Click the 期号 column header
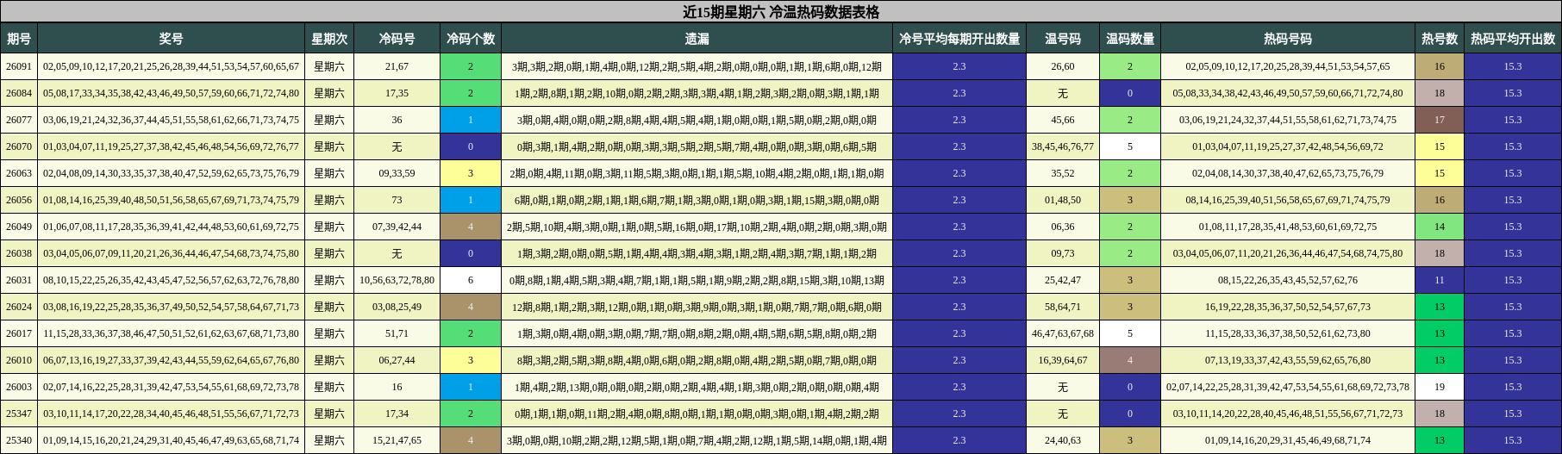 (x=19, y=39)
